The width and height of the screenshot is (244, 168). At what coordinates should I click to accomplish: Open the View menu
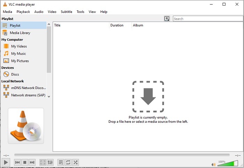pyautogui.click(x=92, y=12)
